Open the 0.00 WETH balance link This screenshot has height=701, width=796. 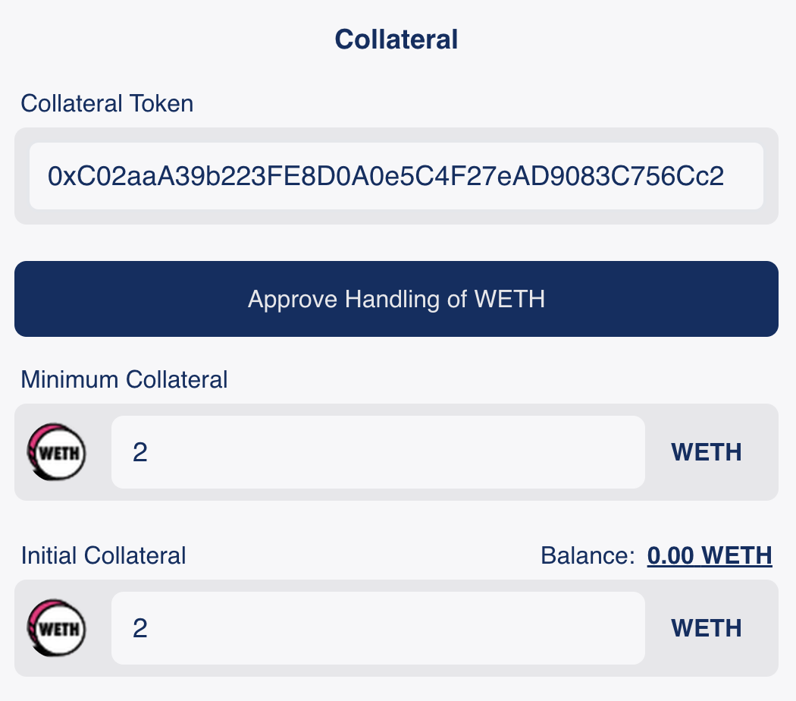coord(709,555)
